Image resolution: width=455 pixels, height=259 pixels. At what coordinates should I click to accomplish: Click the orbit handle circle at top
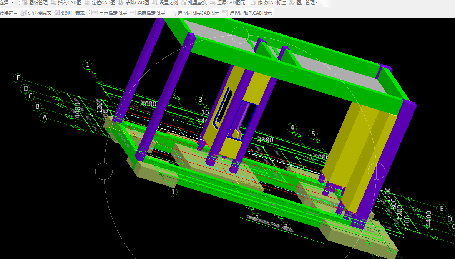pyautogui.click(x=240, y=35)
